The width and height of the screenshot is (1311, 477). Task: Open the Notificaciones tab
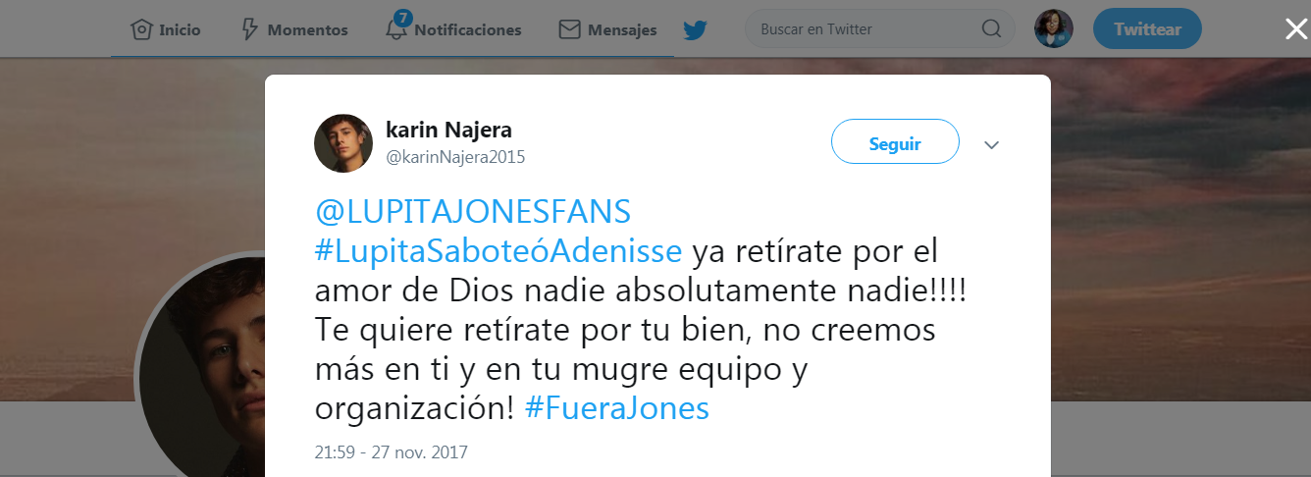pos(468,29)
